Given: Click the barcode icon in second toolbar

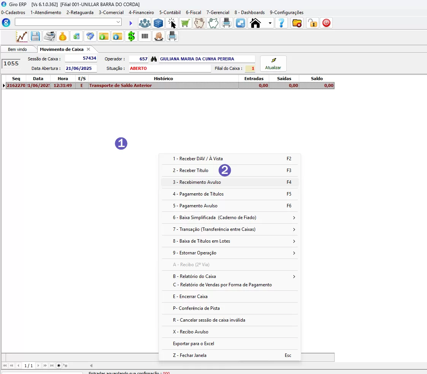Looking at the screenshot, I should (145, 36).
